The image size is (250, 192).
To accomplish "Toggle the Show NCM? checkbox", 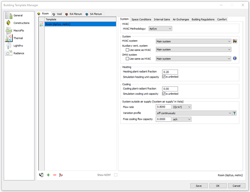I will click(116, 175).
